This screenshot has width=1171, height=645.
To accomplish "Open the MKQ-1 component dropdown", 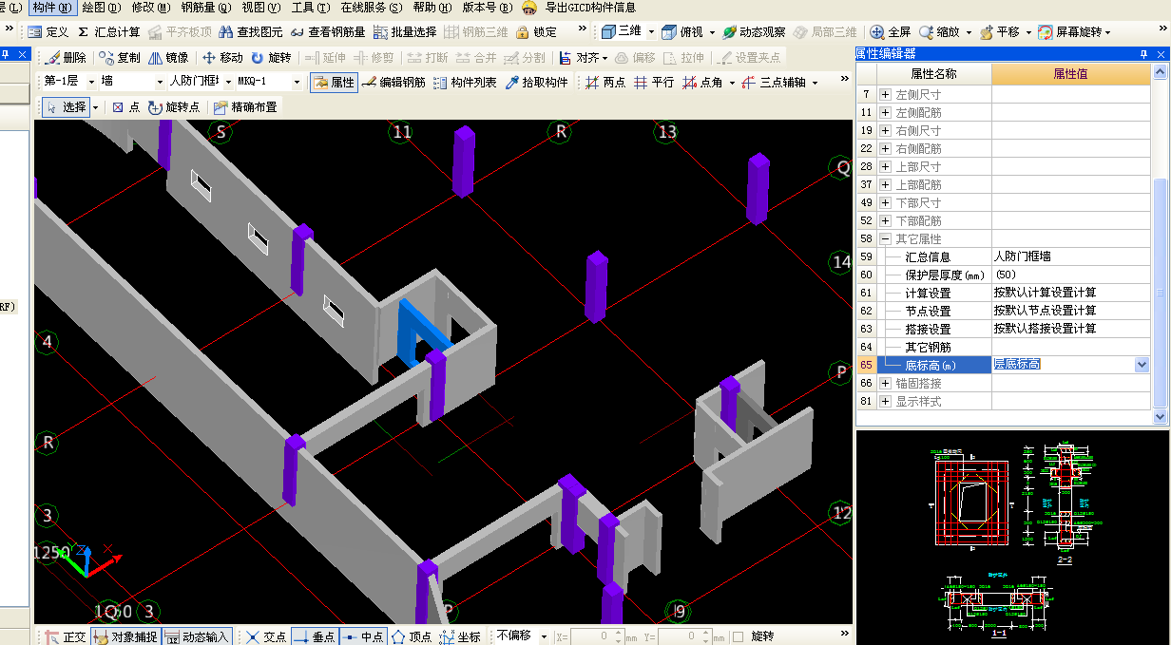I will pos(297,83).
